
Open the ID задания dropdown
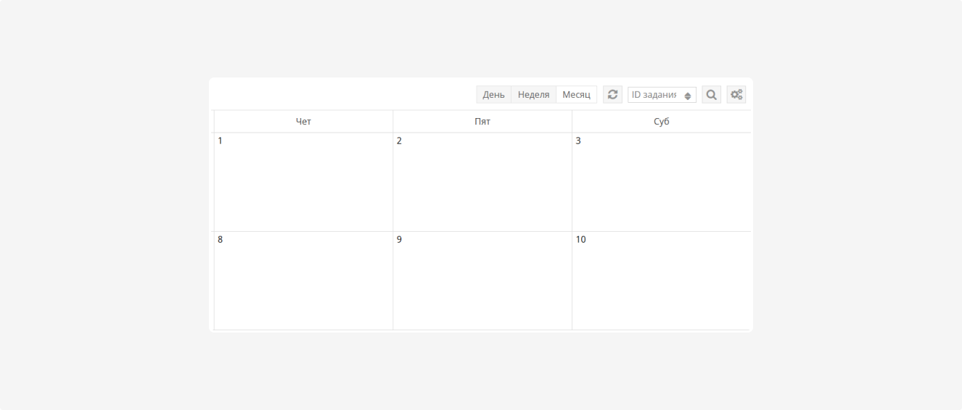click(x=662, y=95)
